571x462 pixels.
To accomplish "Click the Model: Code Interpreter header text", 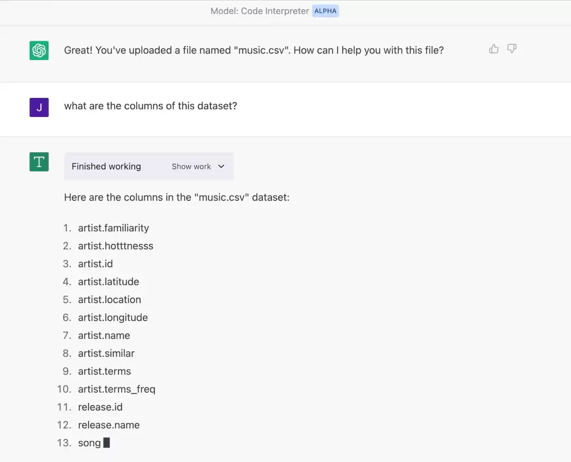I will point(260,11).
